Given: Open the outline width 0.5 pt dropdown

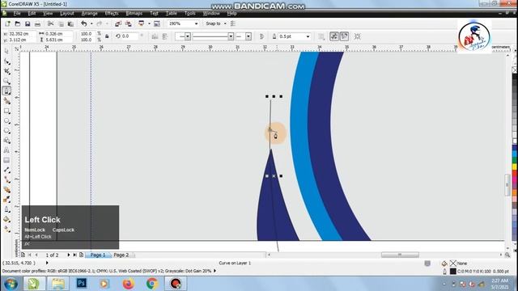Looking at the screenshot, I should pos(308,36).
